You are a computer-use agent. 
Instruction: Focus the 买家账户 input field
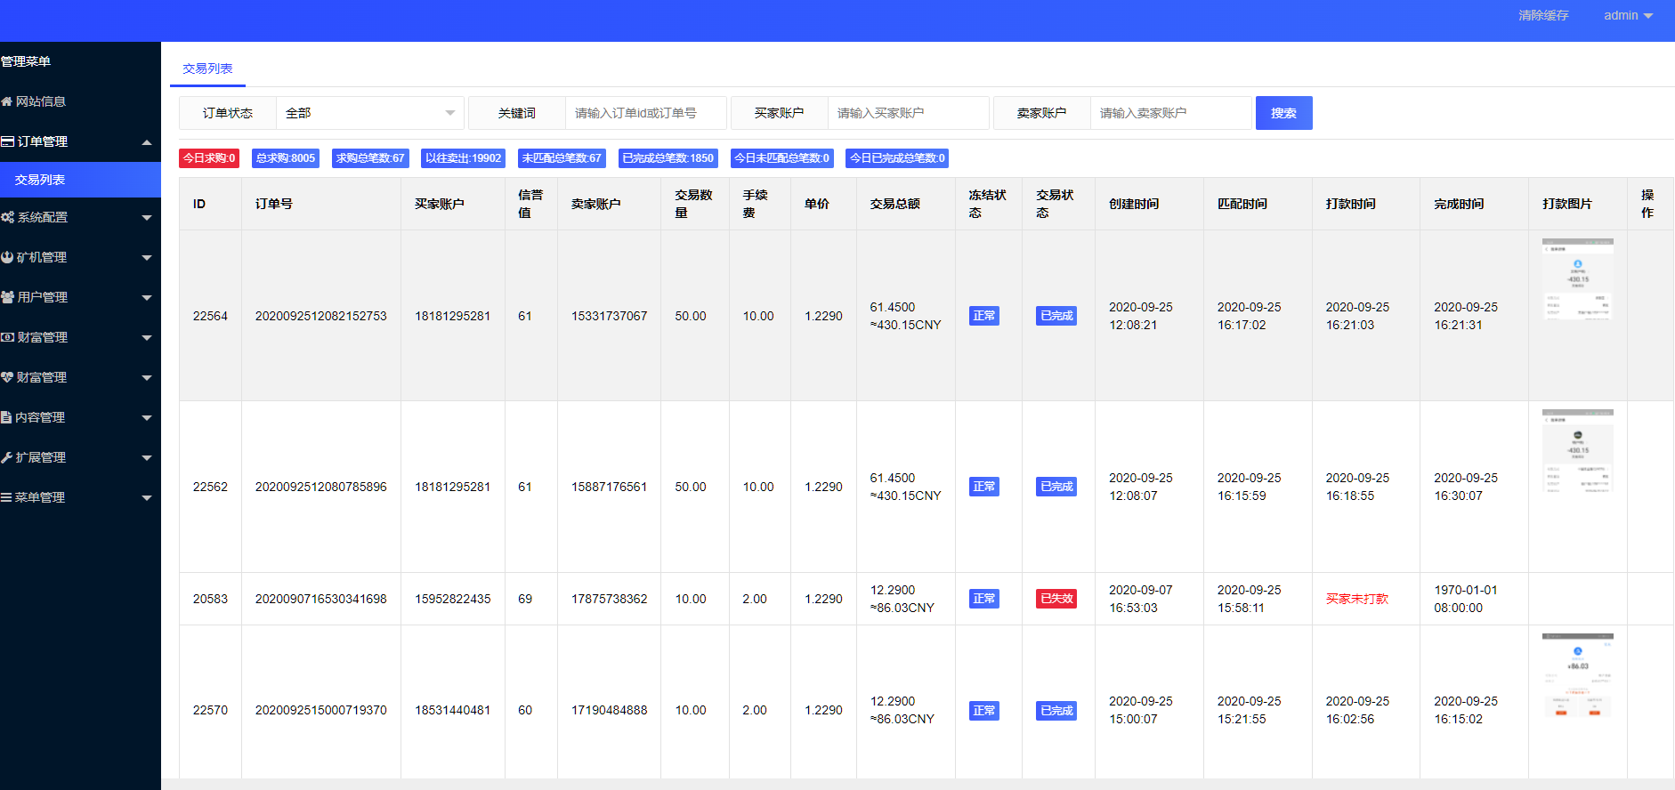[x=907, y=113]
